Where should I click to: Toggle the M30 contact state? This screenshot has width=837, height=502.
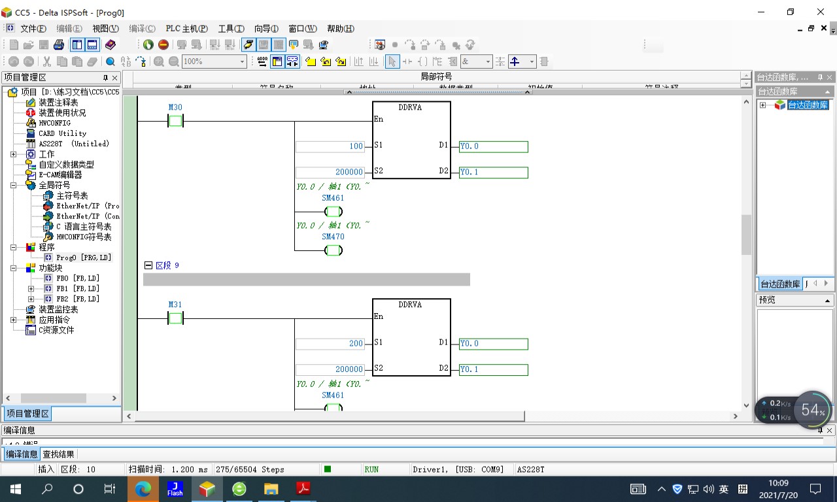tap(175, 121)
